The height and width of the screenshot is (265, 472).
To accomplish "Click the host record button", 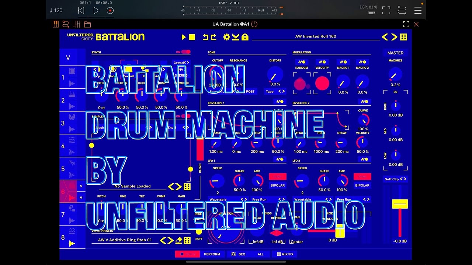I will [x=110, y=11].
